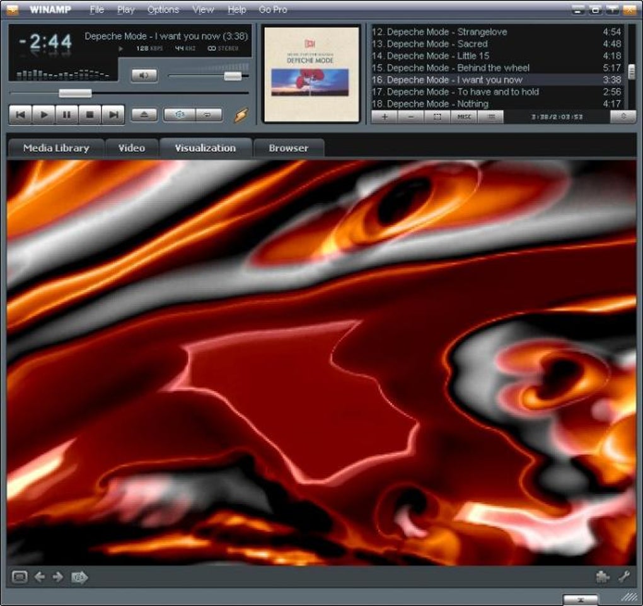Click the play button
This screenshot has height=606, width=643.
coord(43,115)
